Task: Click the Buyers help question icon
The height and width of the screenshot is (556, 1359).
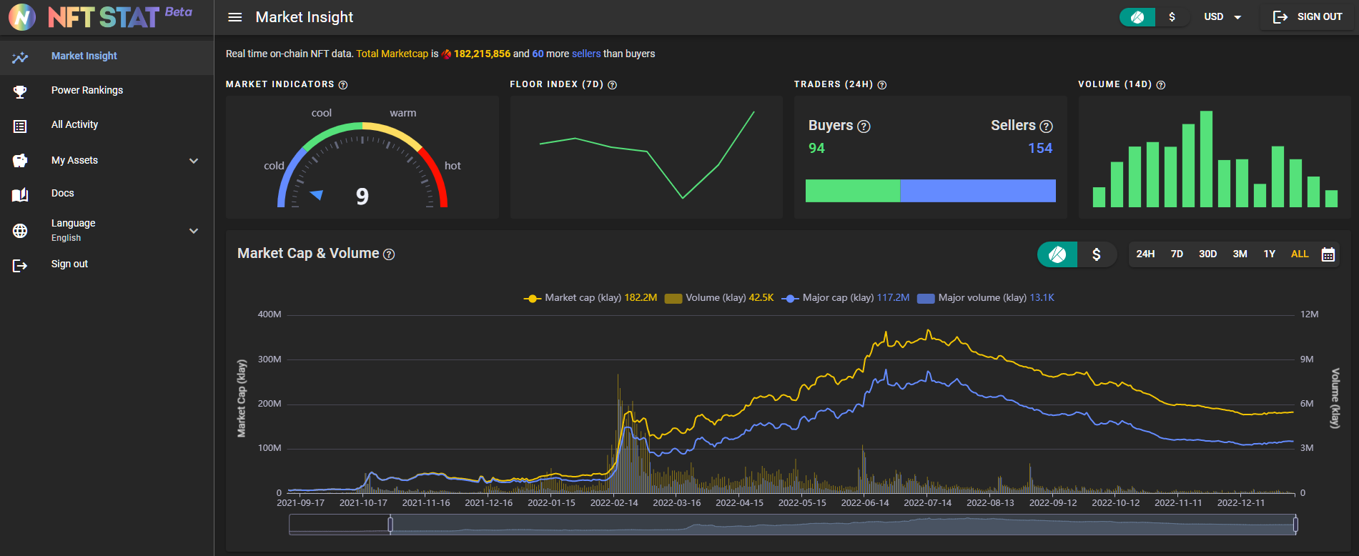Action: 864,126
